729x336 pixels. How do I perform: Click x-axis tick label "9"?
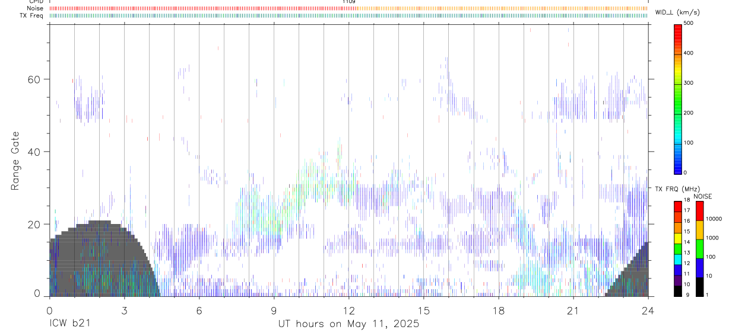tap(274, 311)
